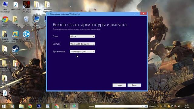Switch the RU input language indicator

pos(158,106)
